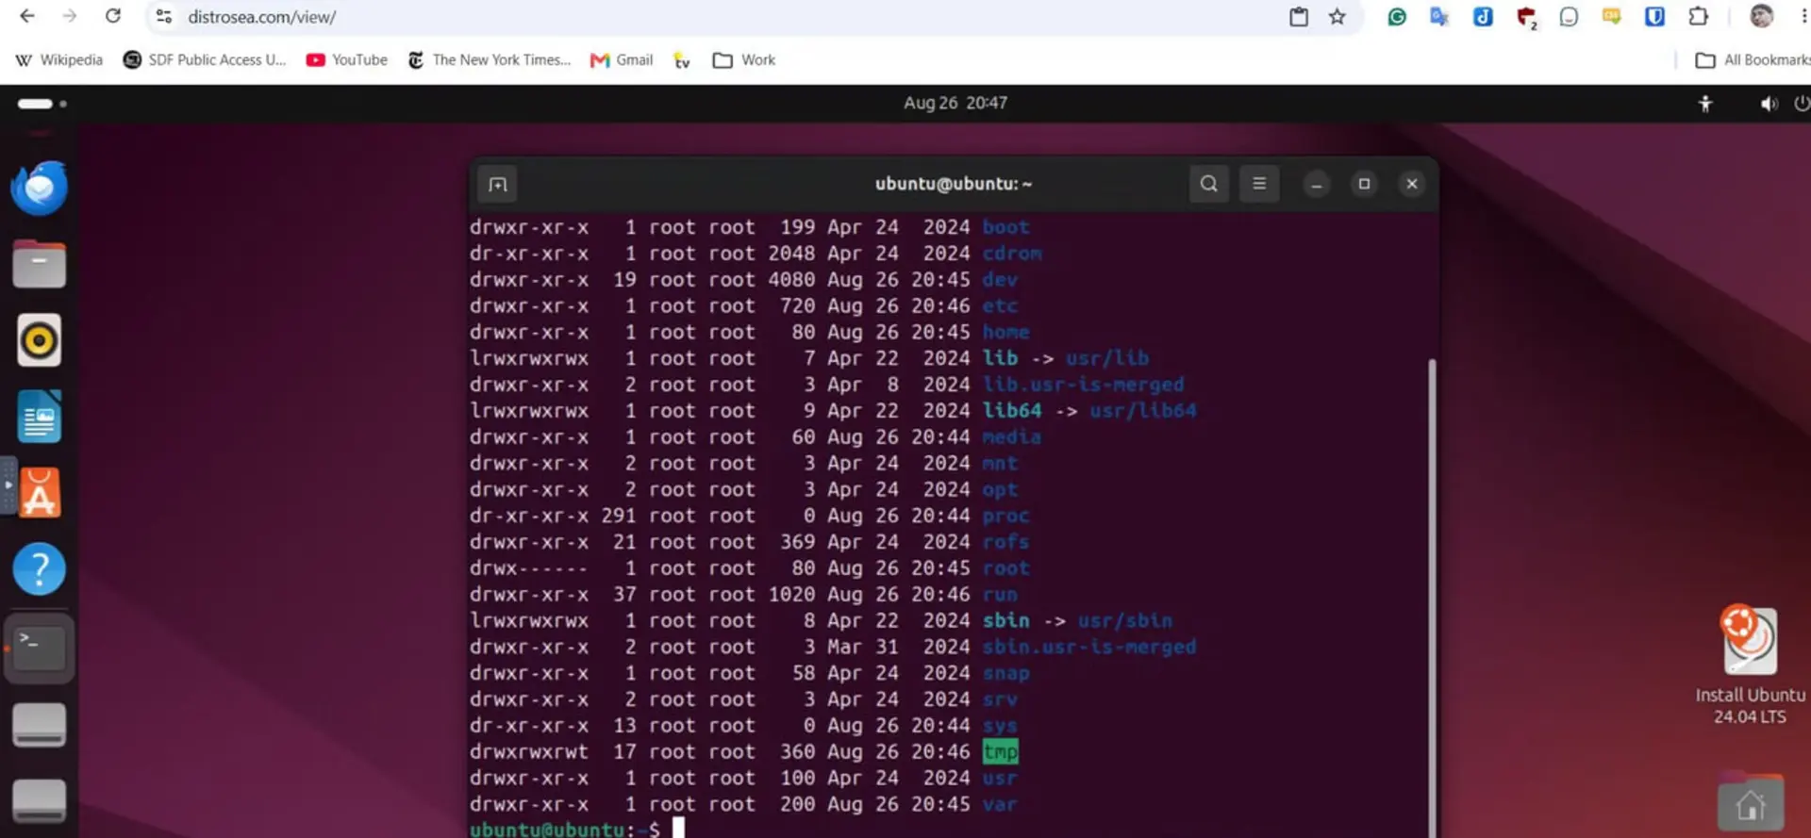
Task: Open the browser profile avatar
Action: 1761,16
